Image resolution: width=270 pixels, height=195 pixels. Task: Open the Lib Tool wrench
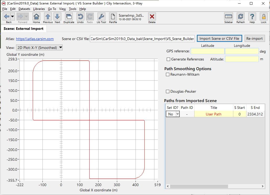tap(101, 17)
